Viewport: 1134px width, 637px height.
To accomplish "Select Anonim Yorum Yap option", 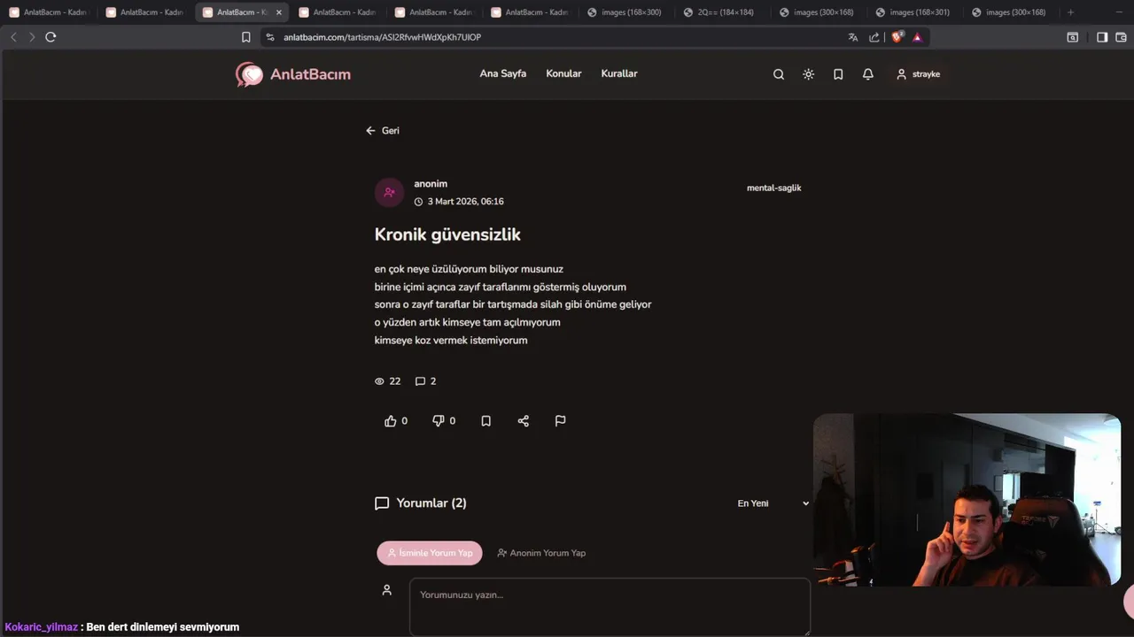I will [x=541, y=553].
